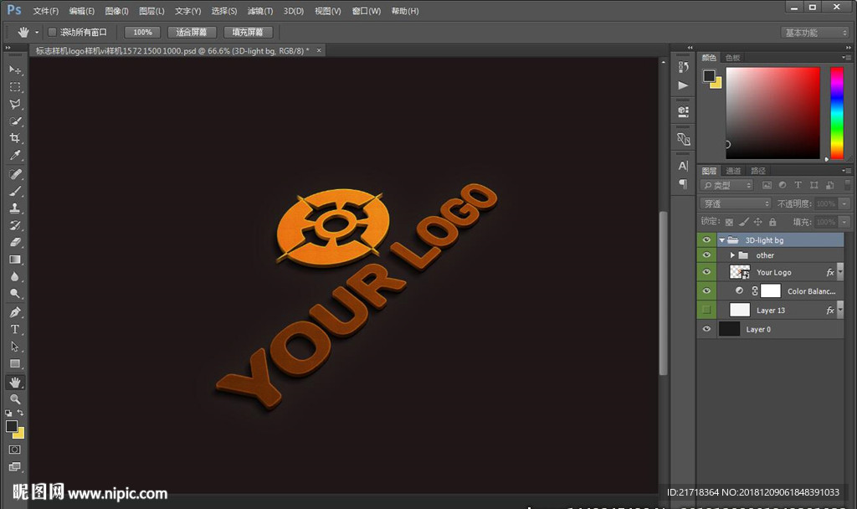857x509 pixels.
Task: Pick the Zoom tool in toolbar
Action: (x=15, y=399)
